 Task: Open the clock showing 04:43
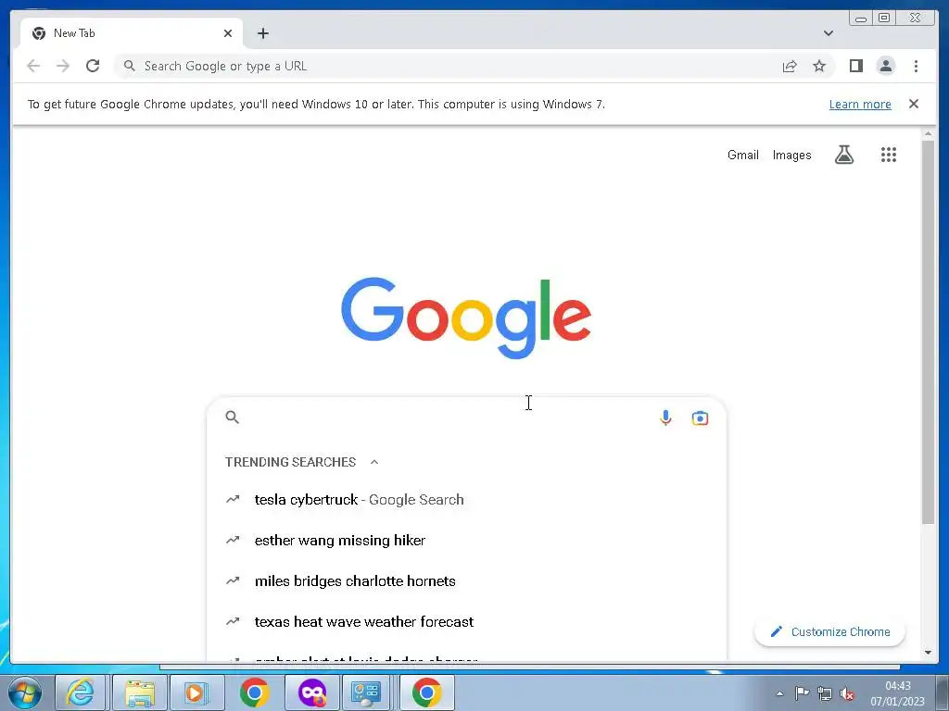pos(897,693)
